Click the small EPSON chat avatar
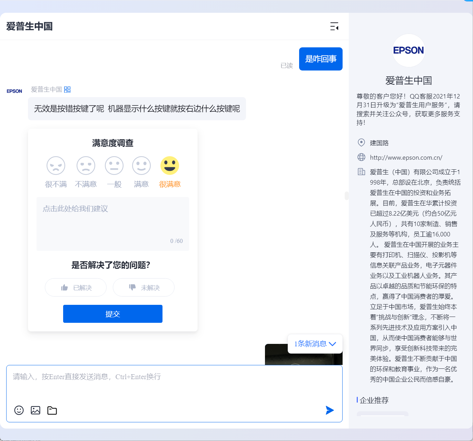The height and width of the screenshot is (441, 473). point(14,91)
